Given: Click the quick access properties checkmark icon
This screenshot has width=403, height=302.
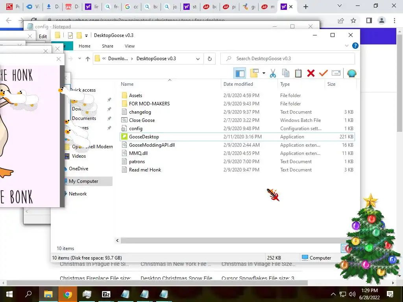Looking at the screenshot, I should pyautogui.click(x=70, y=35).
